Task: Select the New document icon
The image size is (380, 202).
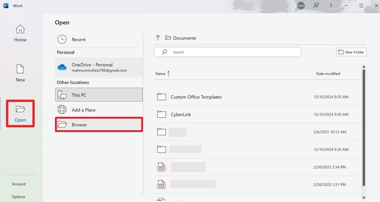Action: pos(20,69)
